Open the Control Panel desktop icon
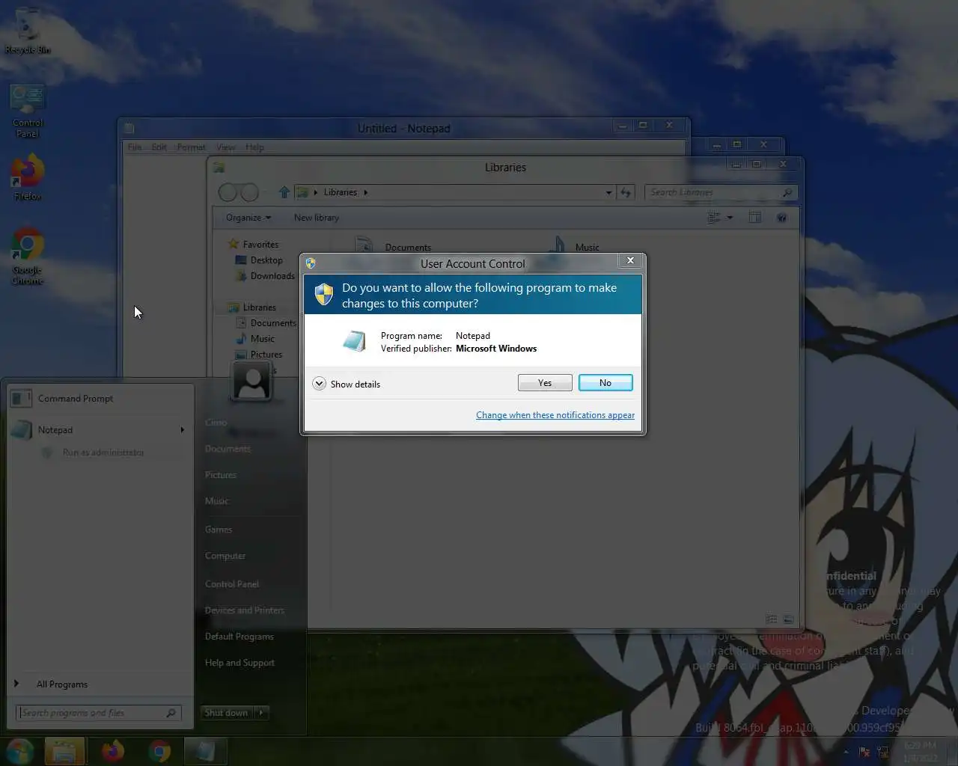Image resolution: width=958 pixels, height=766 pixels. (28, 111)
